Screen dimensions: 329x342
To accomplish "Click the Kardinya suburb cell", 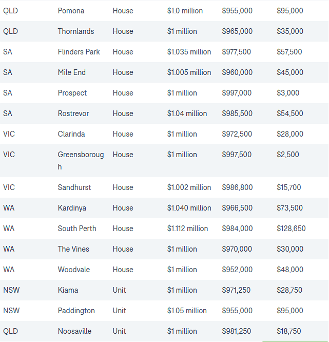I will click(72, 208).
